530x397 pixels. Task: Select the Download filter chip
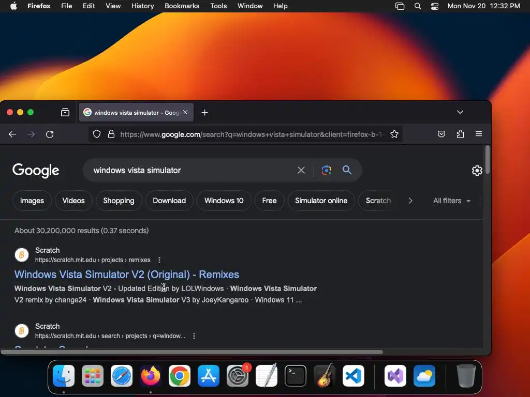click(169, 201)
